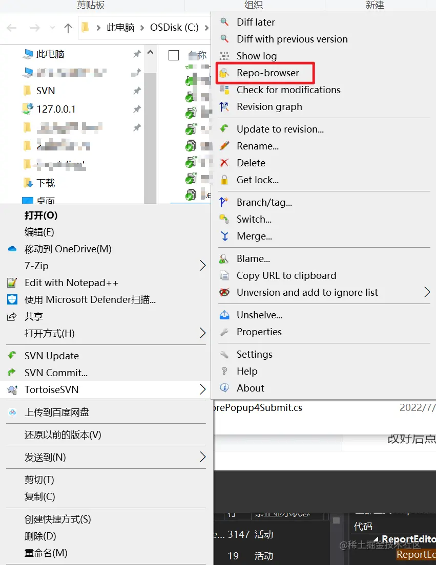The width and height of the screenshot is (436, 565).
Task: Click navigation pane scroll up arrow
Action: (151, 53)
